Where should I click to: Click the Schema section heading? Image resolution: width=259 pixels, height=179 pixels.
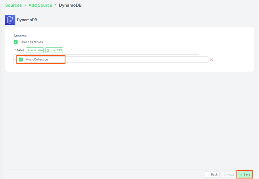(20, 36)
